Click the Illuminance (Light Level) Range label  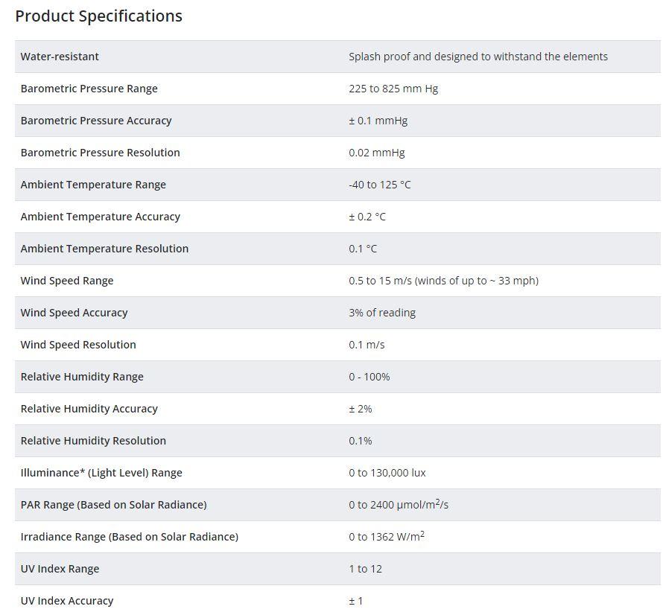[101, 473]
